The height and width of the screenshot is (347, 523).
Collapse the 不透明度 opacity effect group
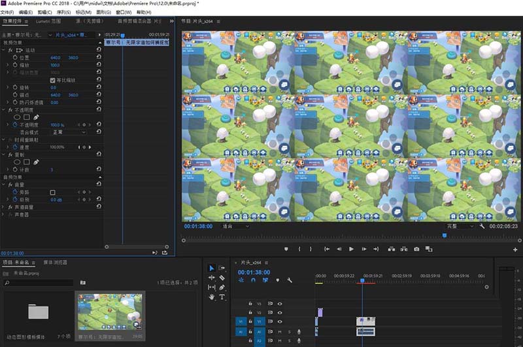pyautogui.click(x=5, y=109)
